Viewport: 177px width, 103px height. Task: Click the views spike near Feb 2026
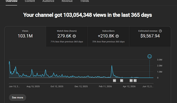(112, 66)
